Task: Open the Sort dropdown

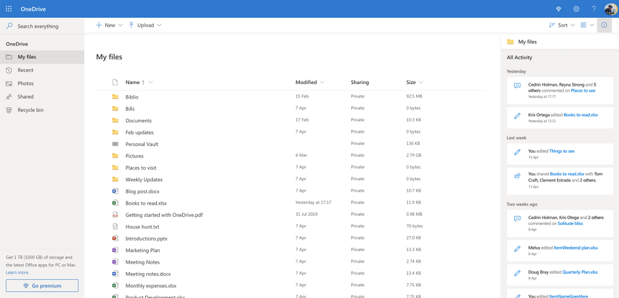Action: 562,25
